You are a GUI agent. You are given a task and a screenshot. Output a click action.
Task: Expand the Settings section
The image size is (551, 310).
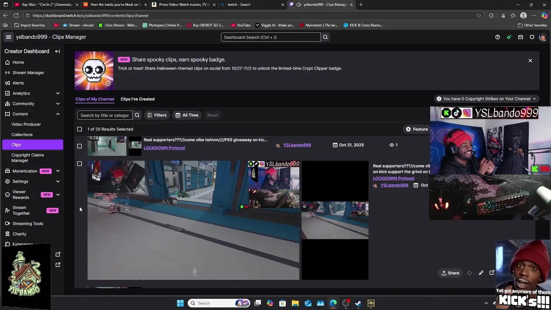tap(58, 181)
